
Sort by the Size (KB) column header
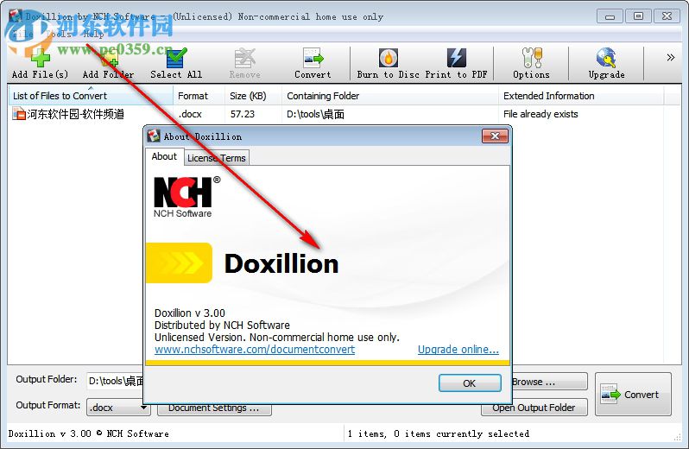254,96
